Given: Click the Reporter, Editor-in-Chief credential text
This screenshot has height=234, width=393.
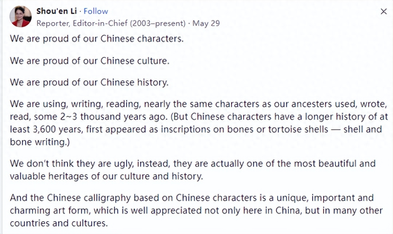Looking at the screenshot, I should pos(111,23).
